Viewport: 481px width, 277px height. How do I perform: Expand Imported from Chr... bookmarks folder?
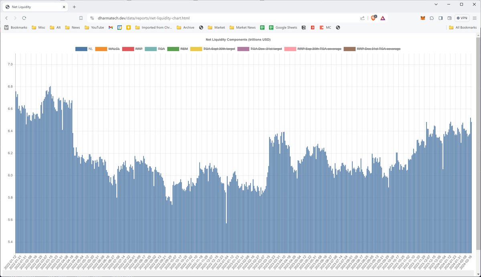(154, 28)
